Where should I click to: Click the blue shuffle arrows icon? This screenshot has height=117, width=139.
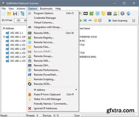click(x=85, y=20)
